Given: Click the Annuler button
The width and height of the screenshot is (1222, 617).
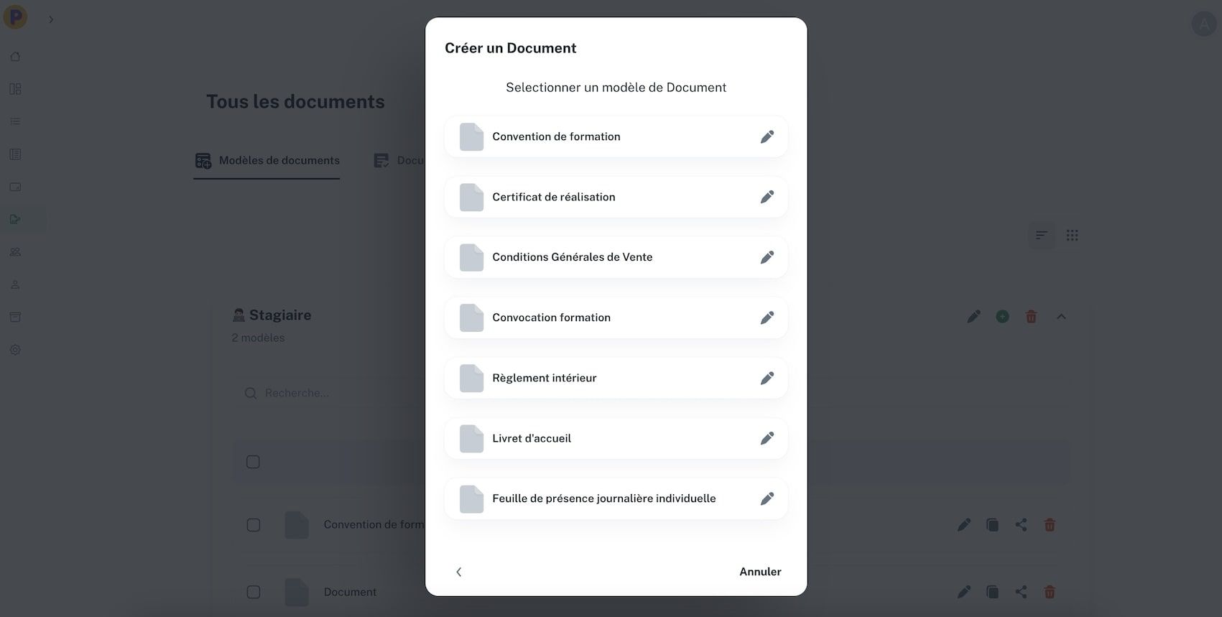Looking at the screenshot, I should tap(760, 572).
